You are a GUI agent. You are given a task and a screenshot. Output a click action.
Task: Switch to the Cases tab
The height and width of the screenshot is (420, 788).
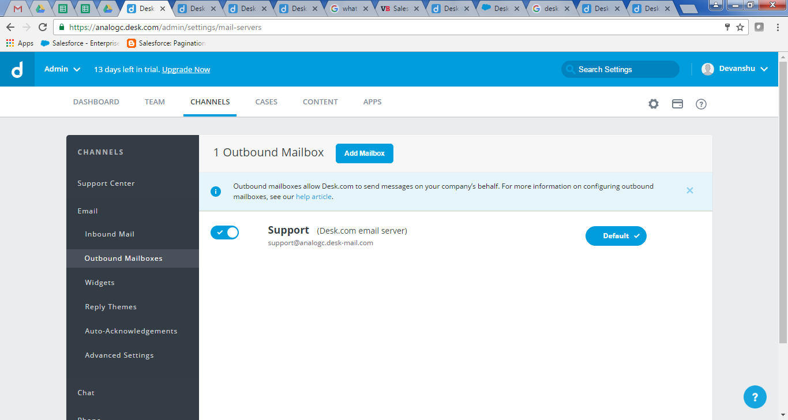tap(266, 102)
